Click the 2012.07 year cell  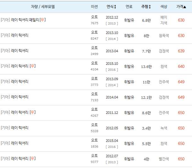tap(112, 156)
